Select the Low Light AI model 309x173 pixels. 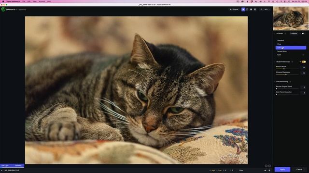pos(291,48)
